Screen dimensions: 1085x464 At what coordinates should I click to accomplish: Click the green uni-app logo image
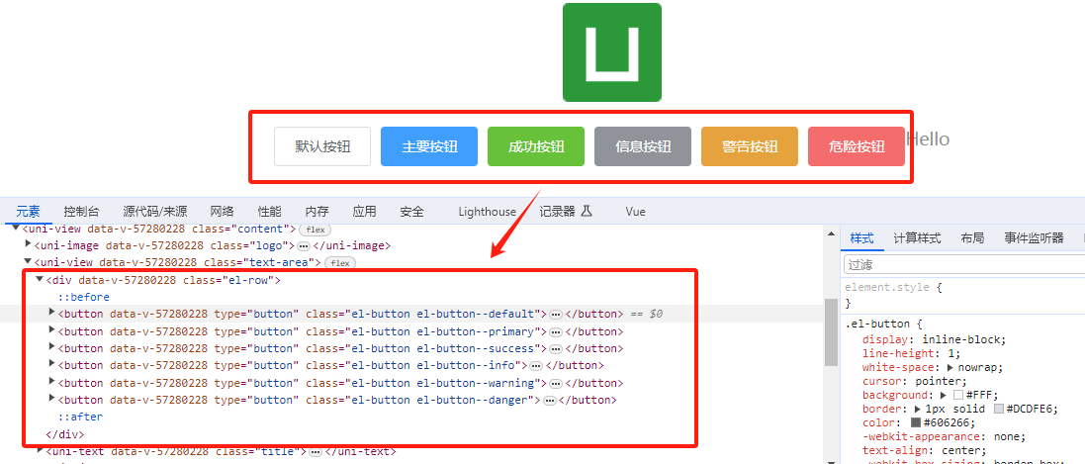coord(611,51)
